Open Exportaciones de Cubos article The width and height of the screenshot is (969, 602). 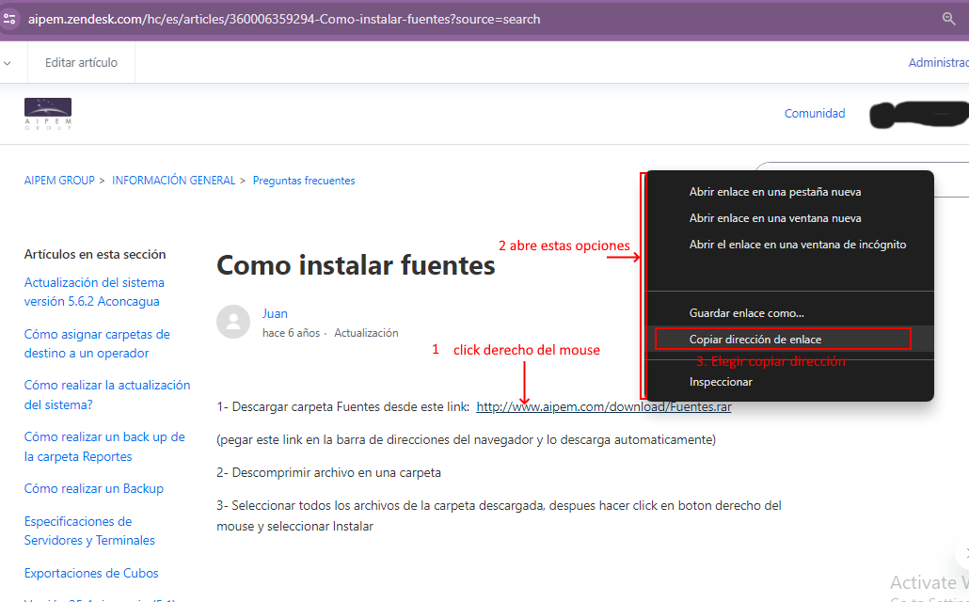pyautogui.click(x=91, y=573)
